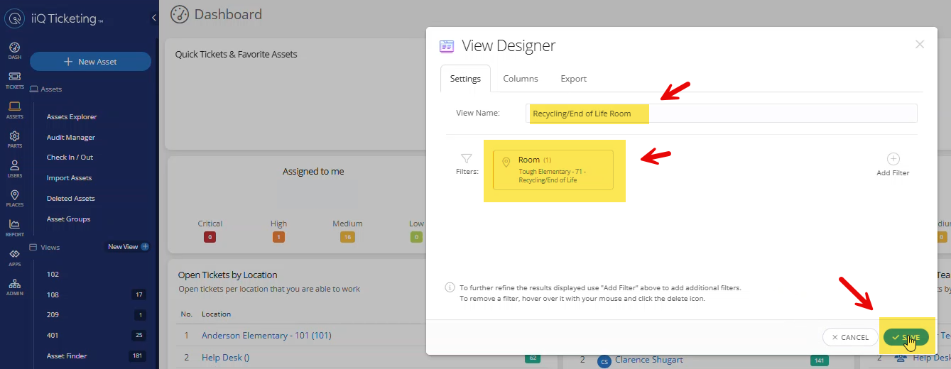Viewport: 951px width, 369px height.
Task: Switch to the Export tab
Action: [573, 79]
